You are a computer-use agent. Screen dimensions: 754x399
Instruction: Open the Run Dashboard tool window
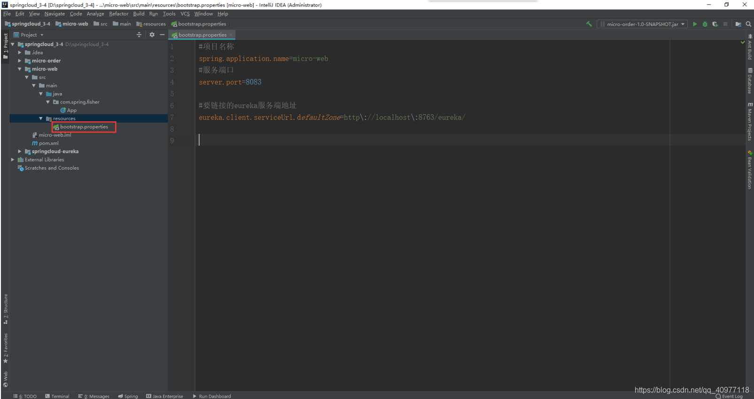point(212,396)
